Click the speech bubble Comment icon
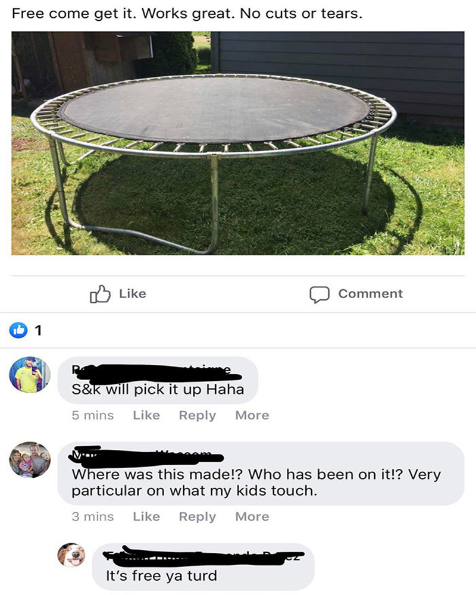Screen dimensions: 476x595 320,295
